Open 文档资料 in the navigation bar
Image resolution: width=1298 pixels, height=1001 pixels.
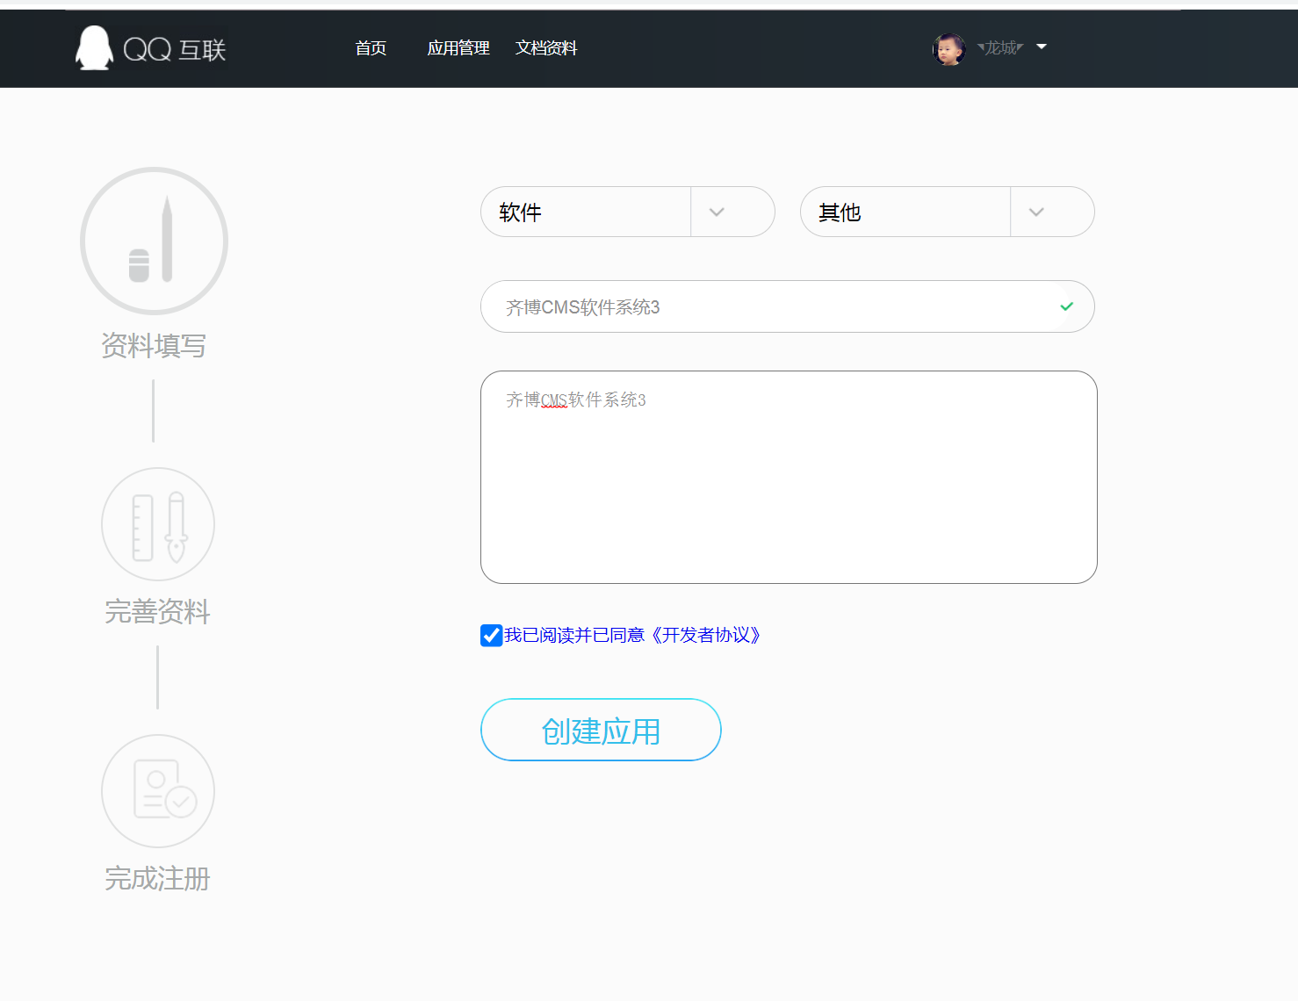click(546, 48)
